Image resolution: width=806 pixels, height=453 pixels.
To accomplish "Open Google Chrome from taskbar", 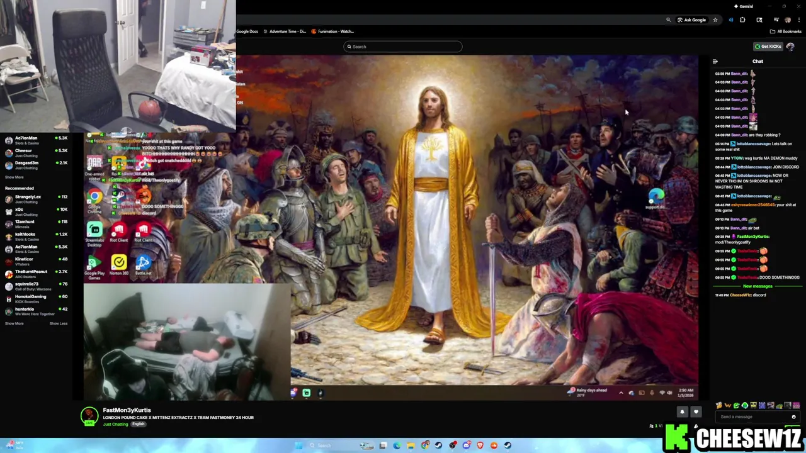I will pyautogui.click(x=425, y=445).
